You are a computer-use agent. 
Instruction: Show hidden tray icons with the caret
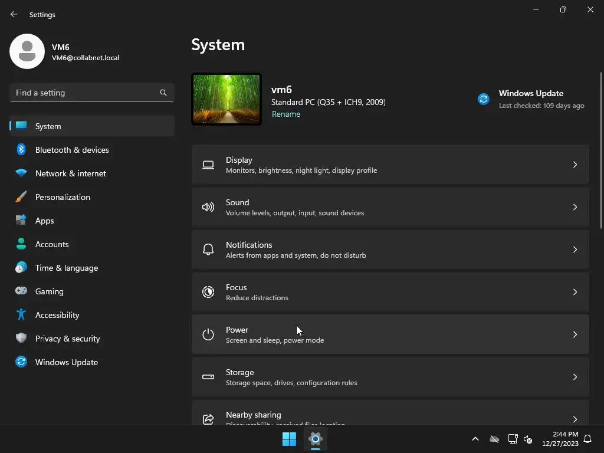coord(475,439)
